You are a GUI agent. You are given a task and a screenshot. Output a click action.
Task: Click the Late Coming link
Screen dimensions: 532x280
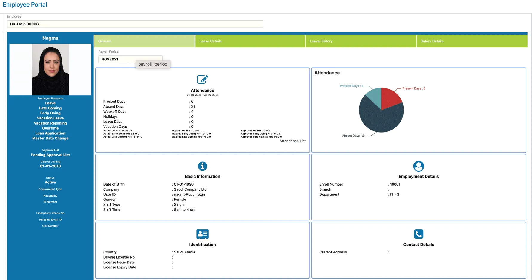[50, 108]
